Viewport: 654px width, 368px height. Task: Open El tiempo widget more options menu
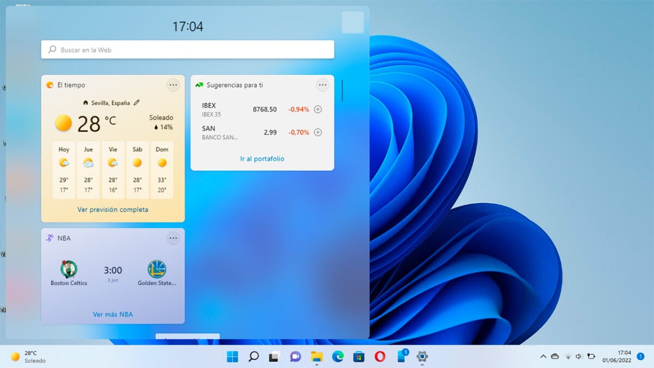[x=173, y=85]
